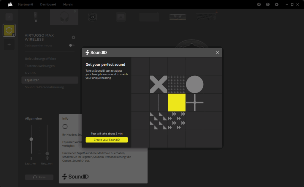
Task: Open Beleuchtungseffekte section
Action: [40, 59]
